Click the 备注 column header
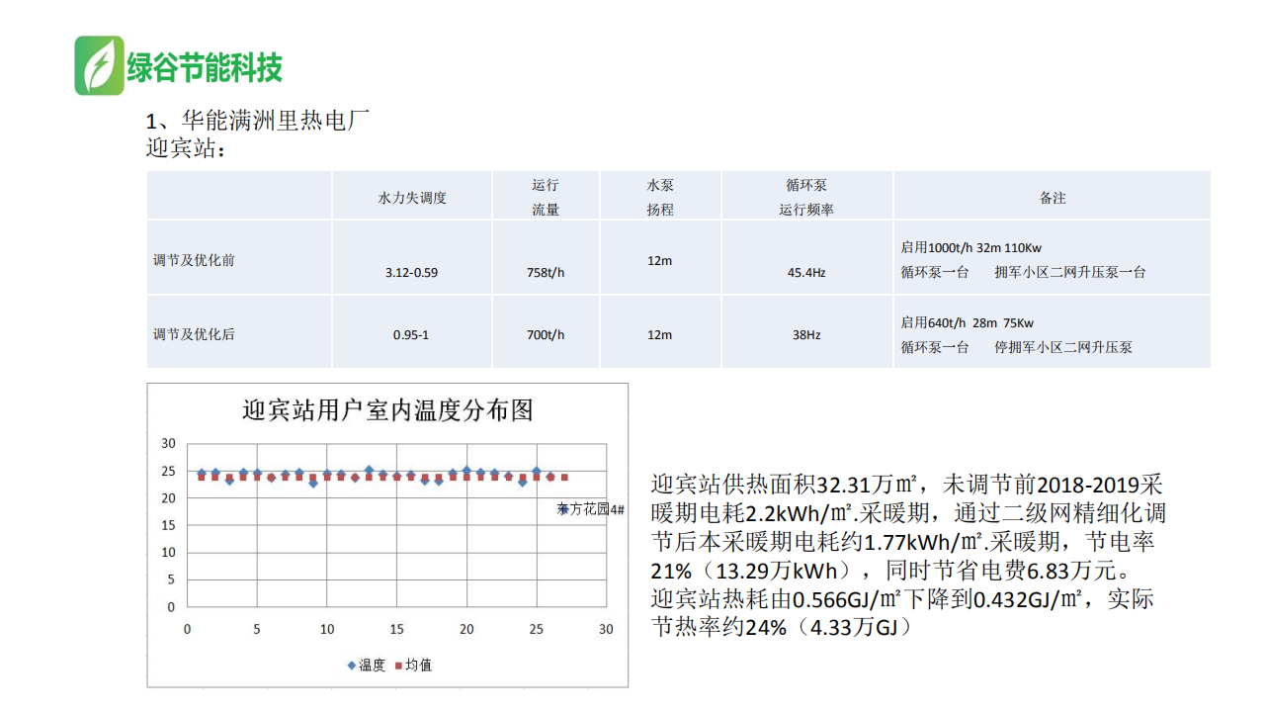This screenshot has height=712, width=1265. pos(1053,198)
